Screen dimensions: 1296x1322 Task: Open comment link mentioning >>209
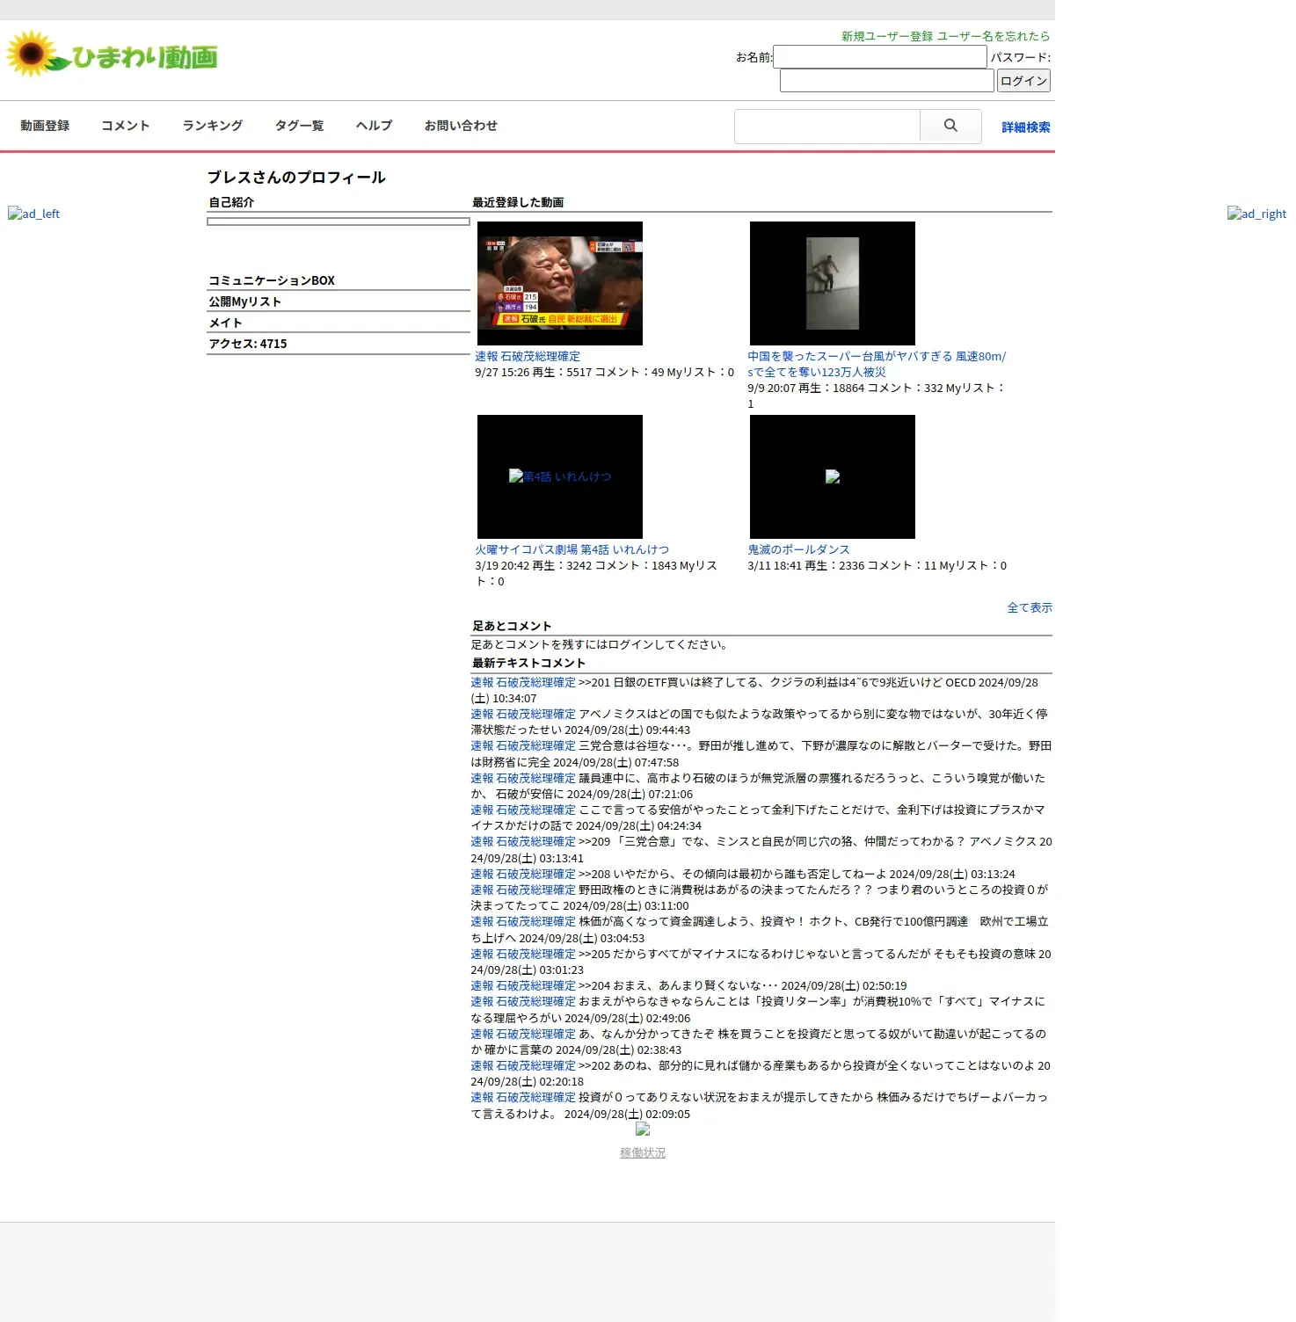(523, 841)
